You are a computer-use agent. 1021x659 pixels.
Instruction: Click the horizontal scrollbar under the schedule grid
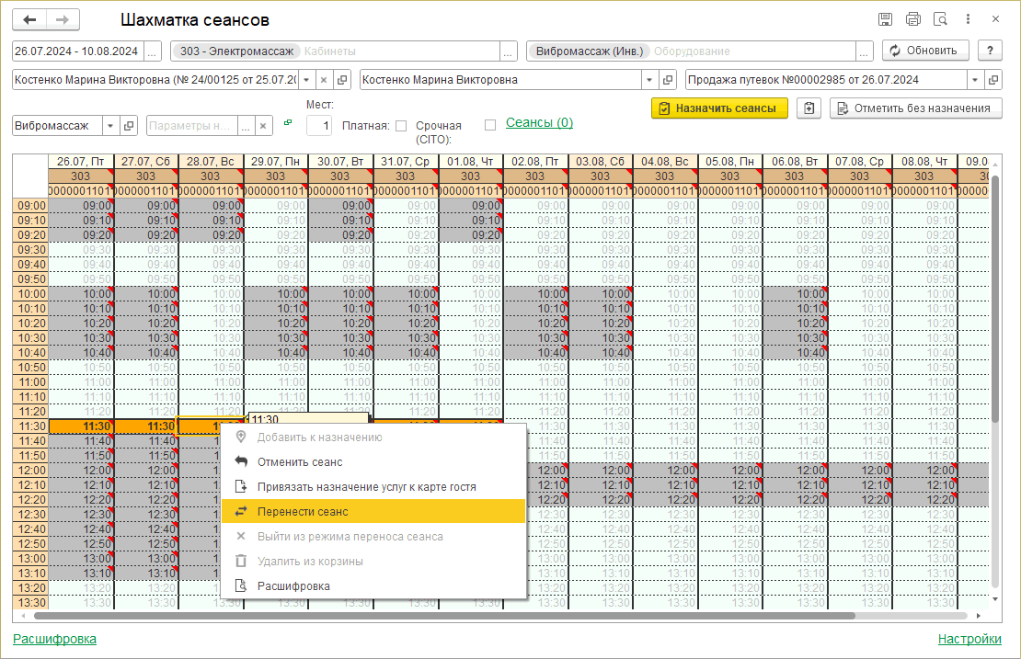coord(460,616)
